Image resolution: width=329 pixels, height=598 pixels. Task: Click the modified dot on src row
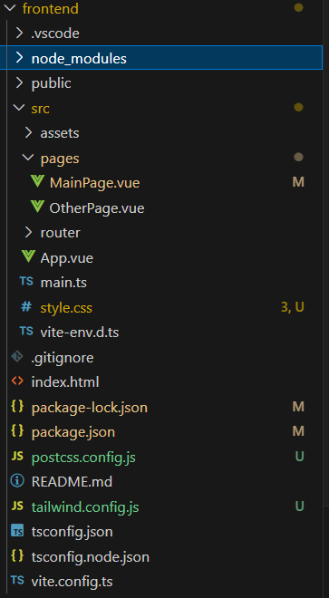(x=298, y=107)
